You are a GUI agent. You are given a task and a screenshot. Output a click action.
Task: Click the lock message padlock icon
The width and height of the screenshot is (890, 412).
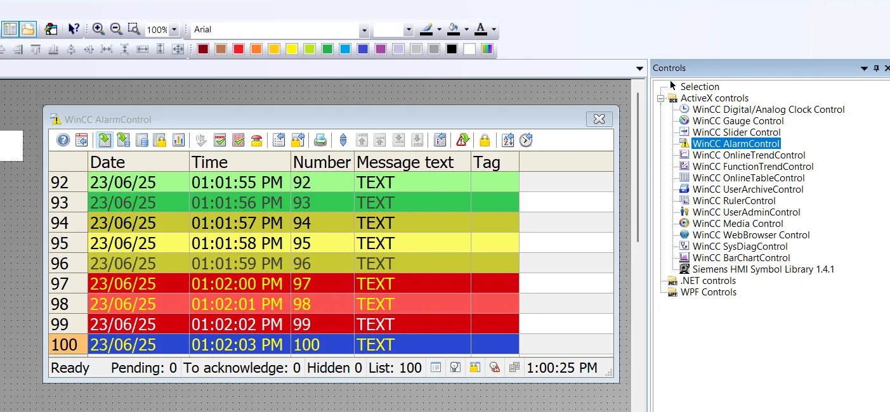(485, 140)
